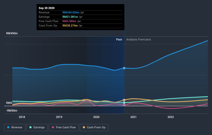Screen dimensions: 212x135
Task: Click the 2020 x-axis label
Action: [96, 117]
